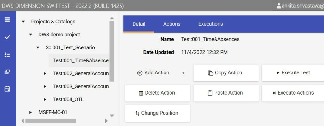Image resolution: width=324 pixels, height=126 pixels.
Task: Click Change Position button
Action: tap(158, 113)
